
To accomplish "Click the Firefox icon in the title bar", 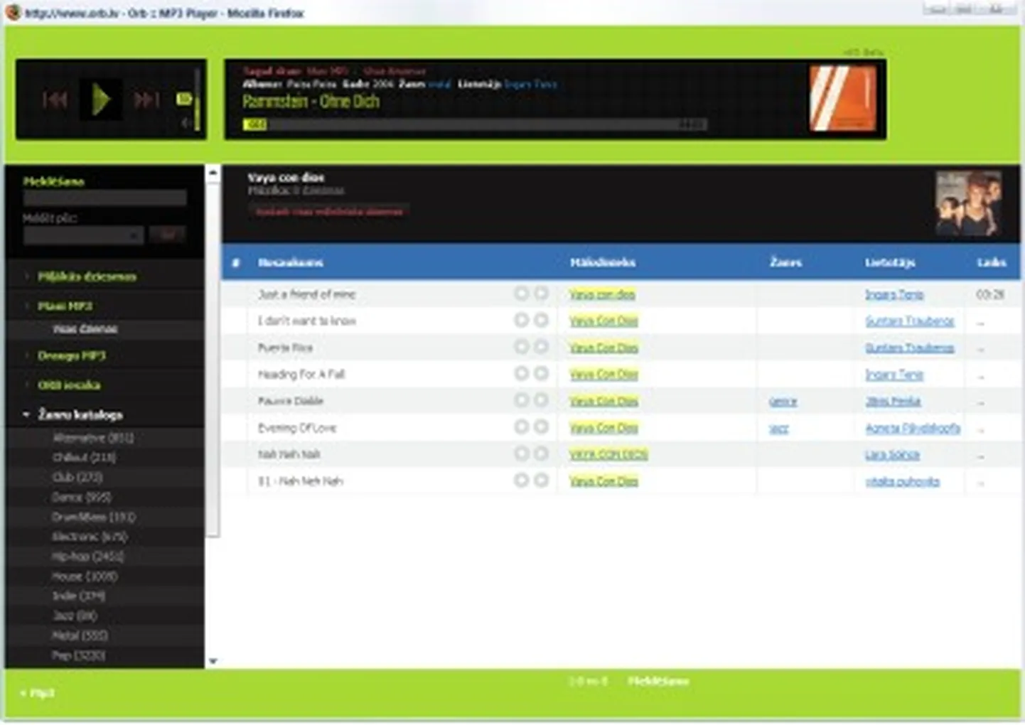I will [x=13, y=12].
